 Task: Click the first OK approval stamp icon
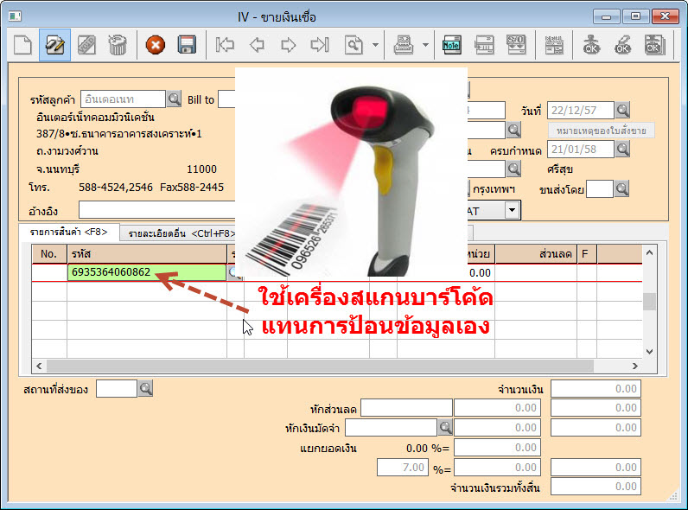[591, 45]
